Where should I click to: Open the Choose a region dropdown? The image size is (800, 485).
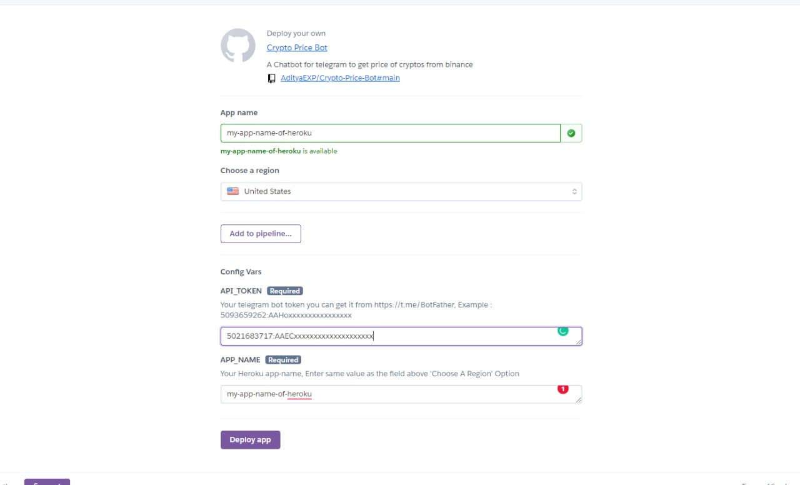tap(401, 191)
